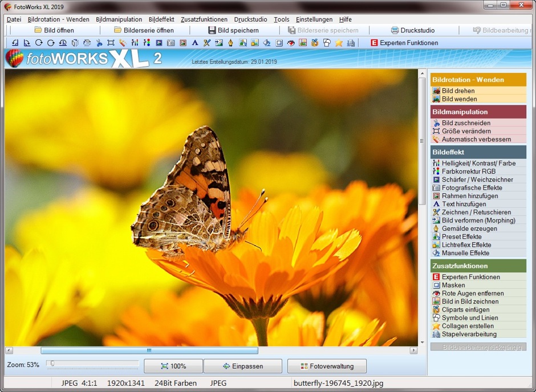Click the red E Experten Funktionen toolbar button

404,43
